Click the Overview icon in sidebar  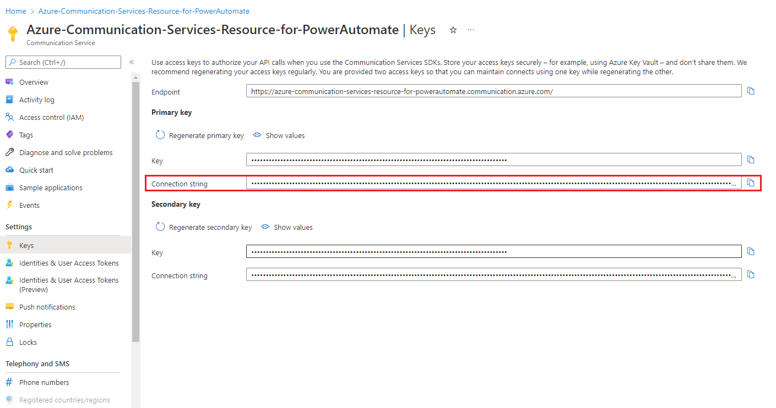coord(9,82)
